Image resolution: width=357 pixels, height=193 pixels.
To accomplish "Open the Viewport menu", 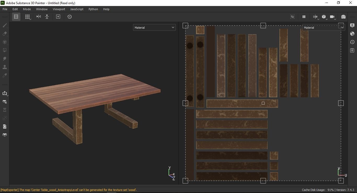I will 59,9.
